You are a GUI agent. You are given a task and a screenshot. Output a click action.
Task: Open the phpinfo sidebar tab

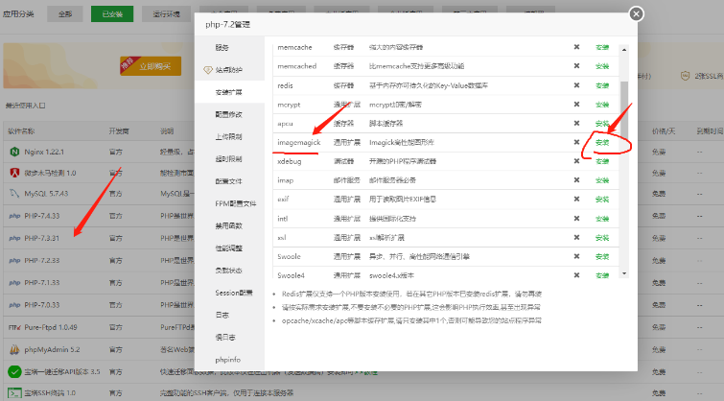point(229,360)
